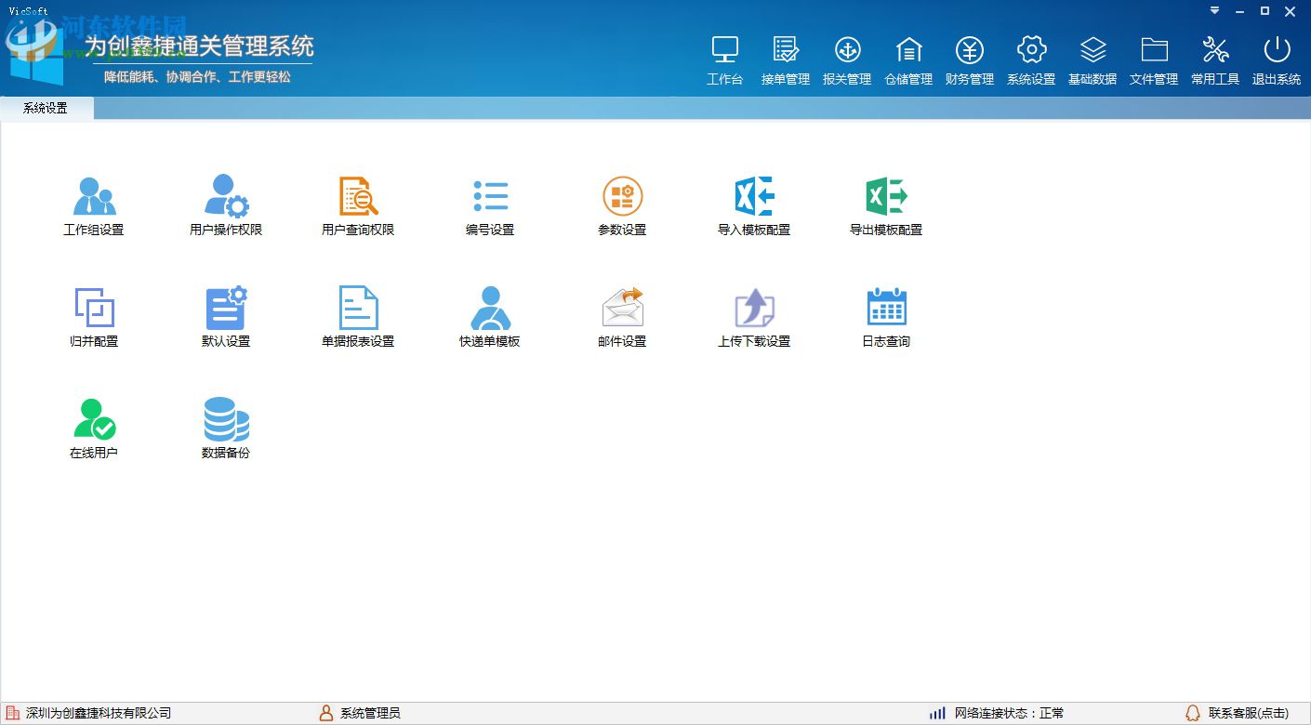The width and height of the screenshot is (1311, 725).
Task: Maximize the application window
Action: (x=1265, y=11)
